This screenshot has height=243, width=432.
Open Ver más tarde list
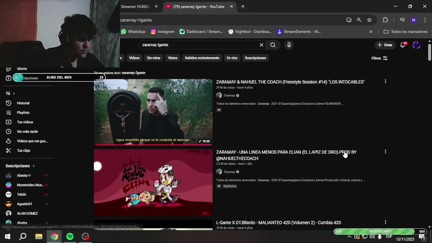(27, 131)
